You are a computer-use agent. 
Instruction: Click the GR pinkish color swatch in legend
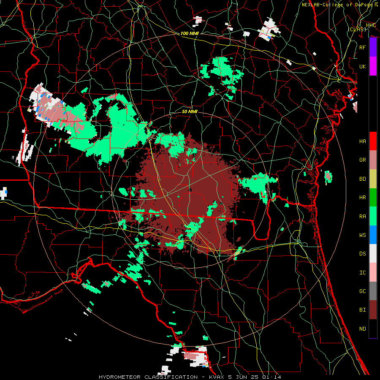pyautogui.click(x=373, y=160)
